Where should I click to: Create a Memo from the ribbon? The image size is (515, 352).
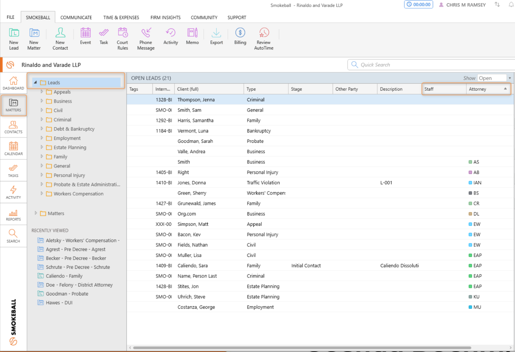(192, 36)
